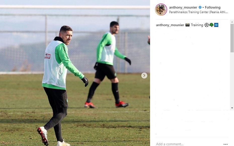
Task: Open the three-dots more options menu
Action: pyautogui.click(x=225, y=144)
